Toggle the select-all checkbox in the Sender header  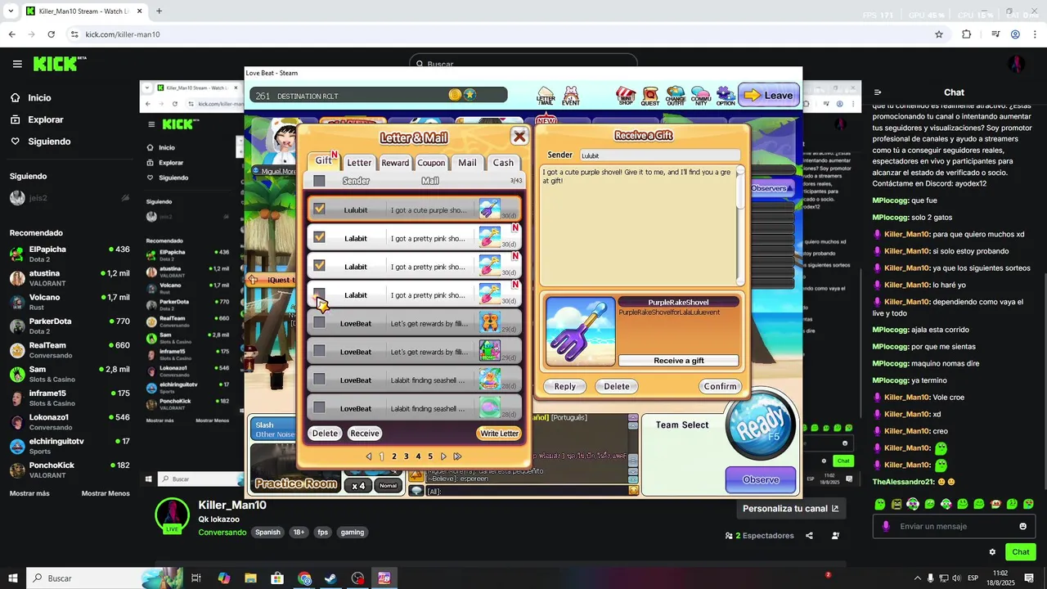pos(319,181)
